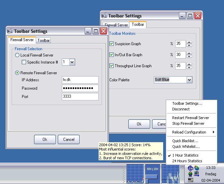Open Firewall Server tab in rear window
This screenshot has width=224, height=184.
click(116, 25)
